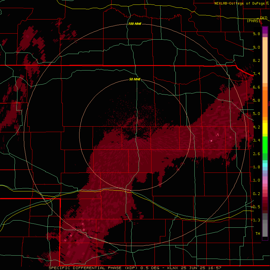Click the 50 NMI range ring label

(135, 79)
